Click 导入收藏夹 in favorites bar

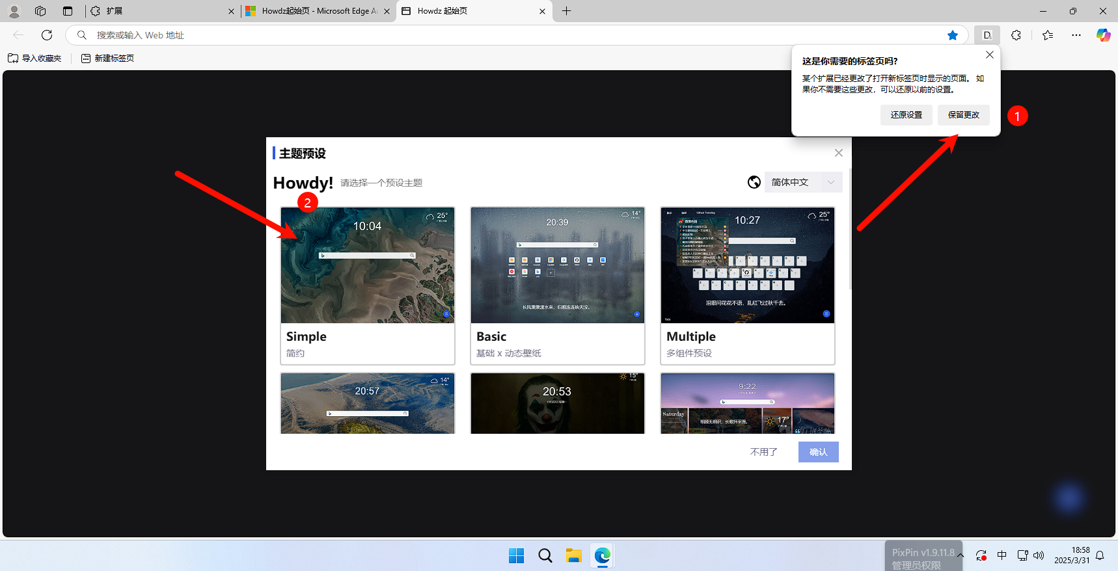tap(34, 59)
